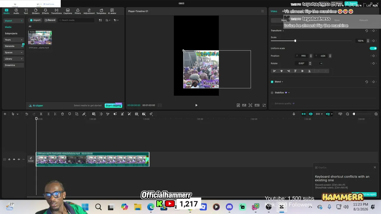Toggle the Uniform scale switch
381x214 pixels.
[373, 48]
